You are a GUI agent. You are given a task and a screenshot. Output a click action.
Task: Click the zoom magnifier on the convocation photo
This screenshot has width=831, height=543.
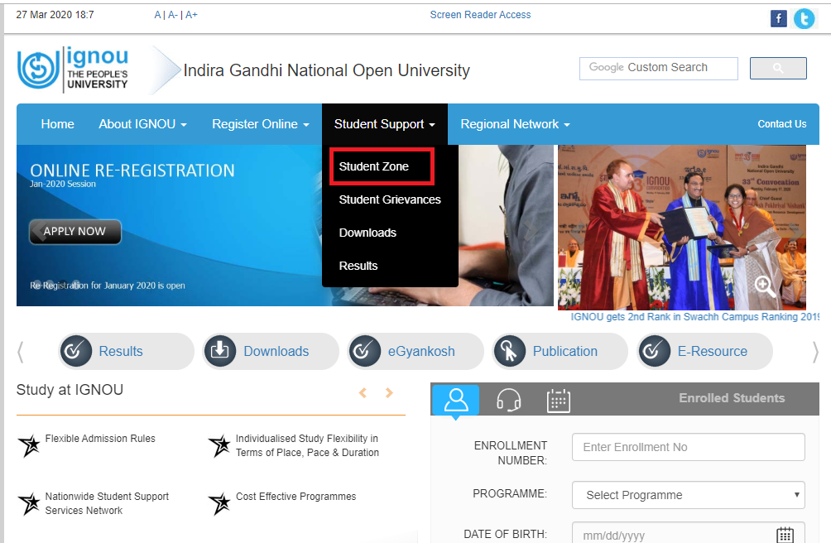tap(764, 286)
